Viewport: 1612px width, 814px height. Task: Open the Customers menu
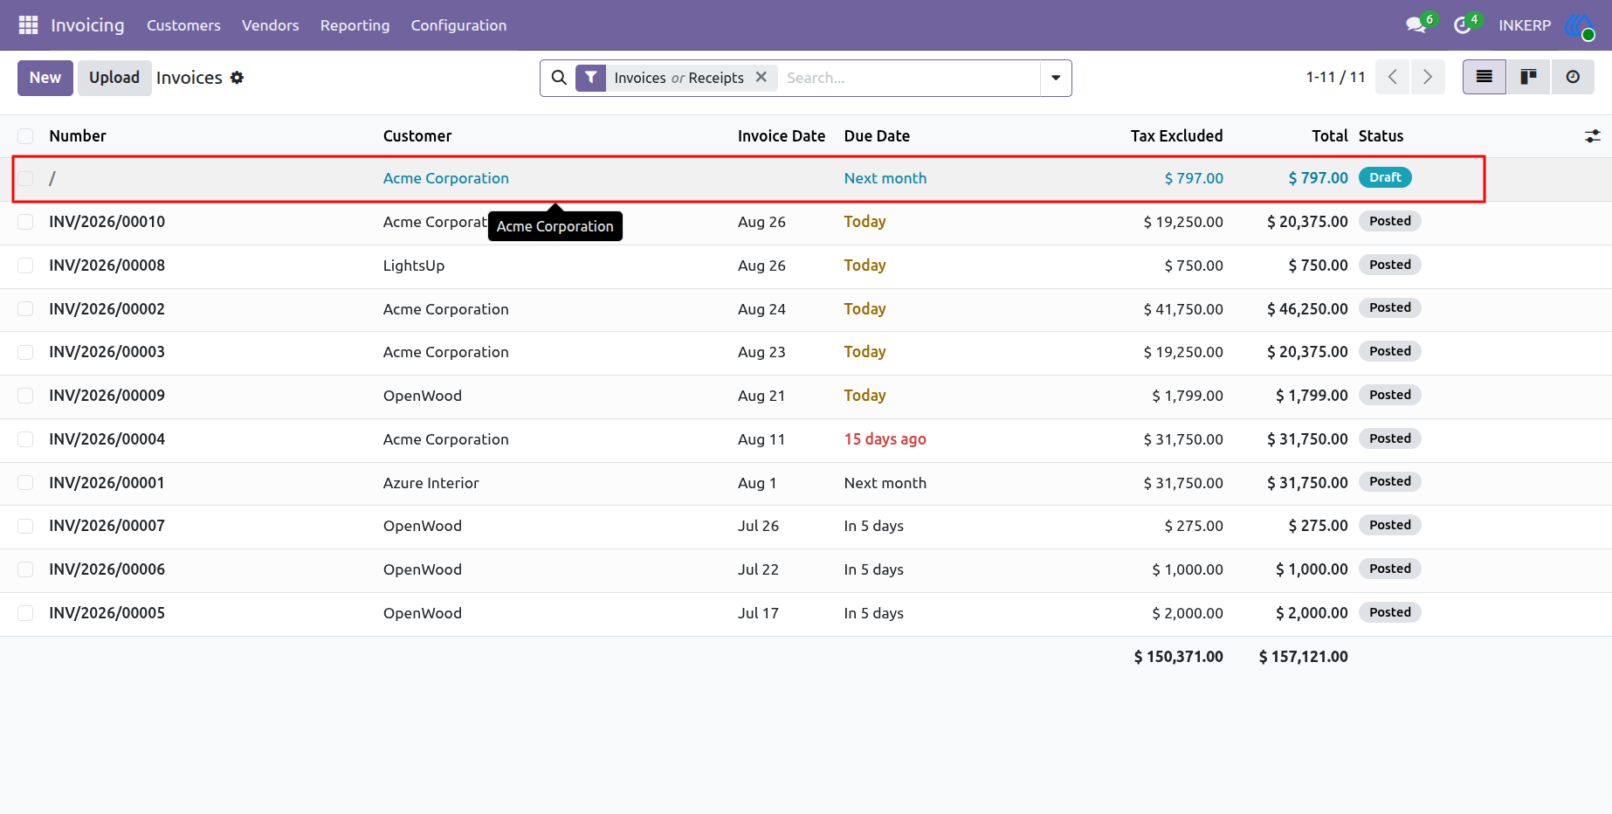pos(183,25)
